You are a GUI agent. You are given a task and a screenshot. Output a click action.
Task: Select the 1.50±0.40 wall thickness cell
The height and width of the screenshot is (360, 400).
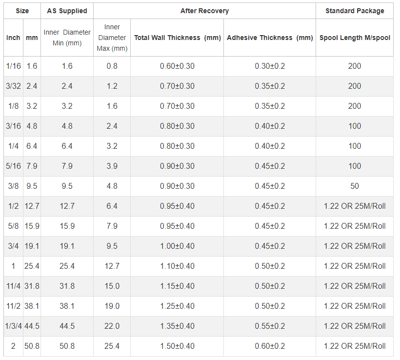click(178, 346)
